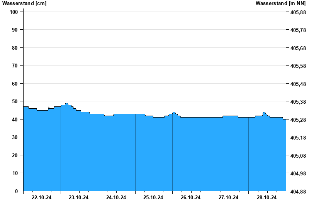The image size is (309, 212).
Task: Select the 0 label on left axis
Action: pos(16,191)
